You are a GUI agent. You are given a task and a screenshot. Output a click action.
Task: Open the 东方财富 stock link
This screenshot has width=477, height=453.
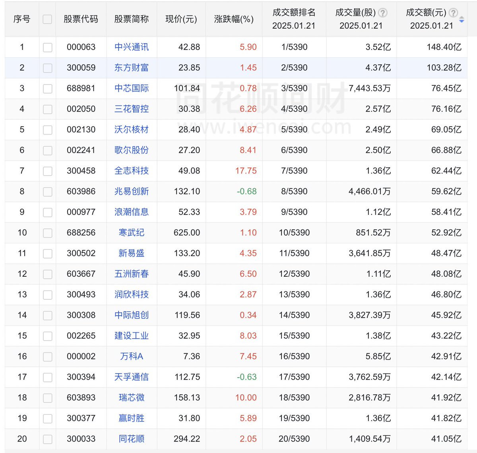[132, 68]
